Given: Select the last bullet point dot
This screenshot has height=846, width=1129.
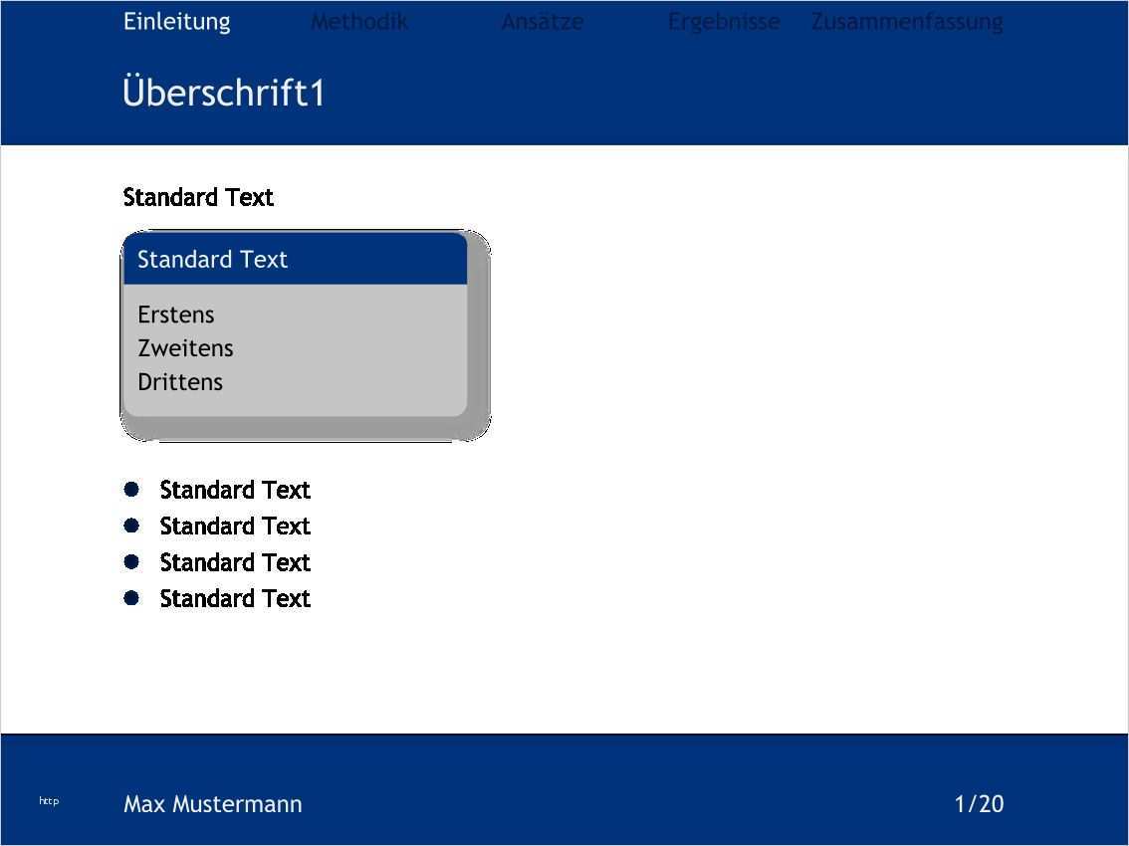Looking at the screenshot, I should click(131, 598).
